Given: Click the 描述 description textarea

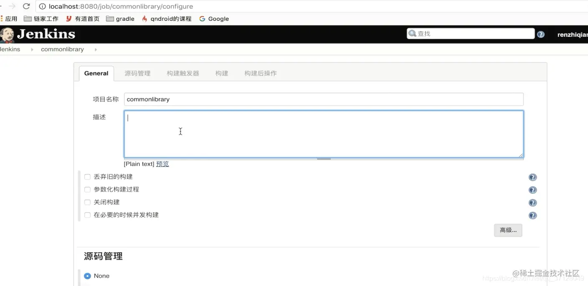Looking at the screenshot, I should pos(324,134).
